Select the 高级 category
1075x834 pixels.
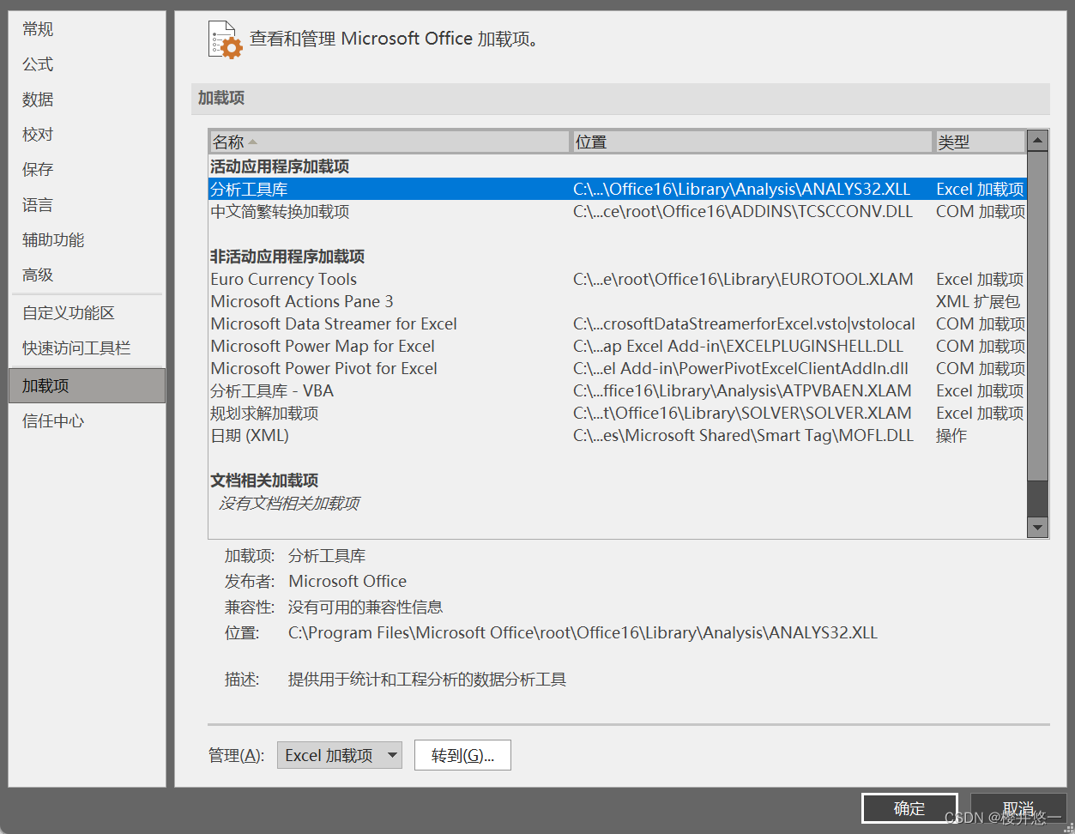(38, 275)
